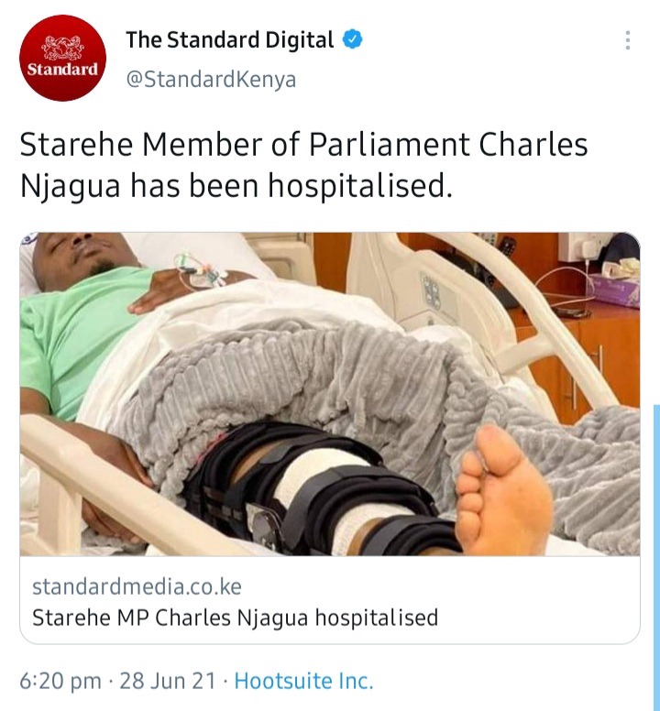660x711 pixels.
Task: Open the three-dot more options menu
Action: click(628, 40)
